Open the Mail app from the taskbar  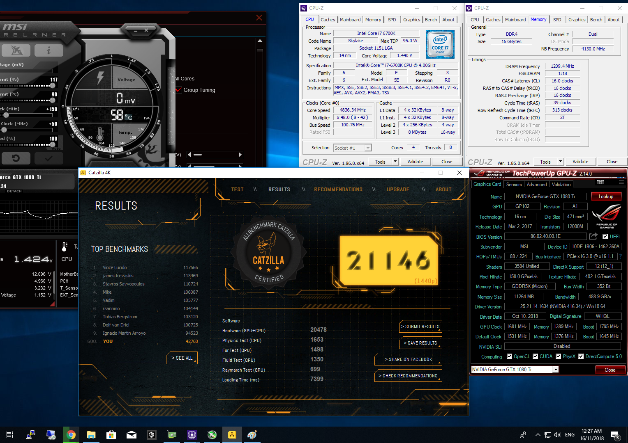tap(132, 435)
